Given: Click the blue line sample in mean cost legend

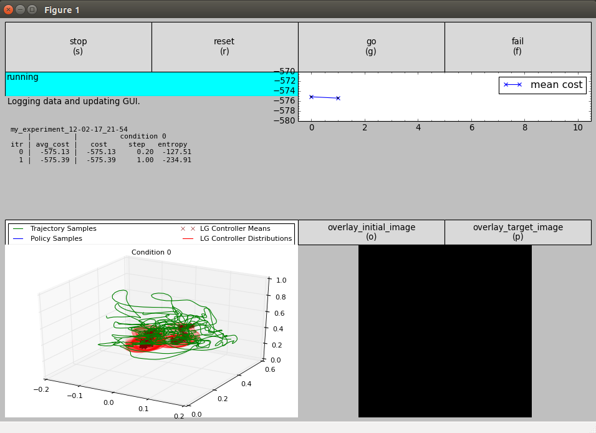Looking at the screenshot, I should pyautogui.click(x=512, y=84).
